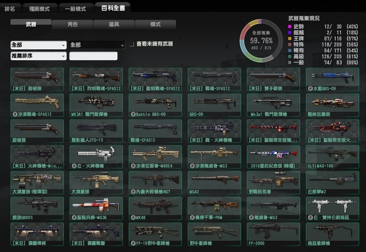Viewport: 366px width, 252px height.
Task: Switch to the 排名 tab
Action: point(10,9)
